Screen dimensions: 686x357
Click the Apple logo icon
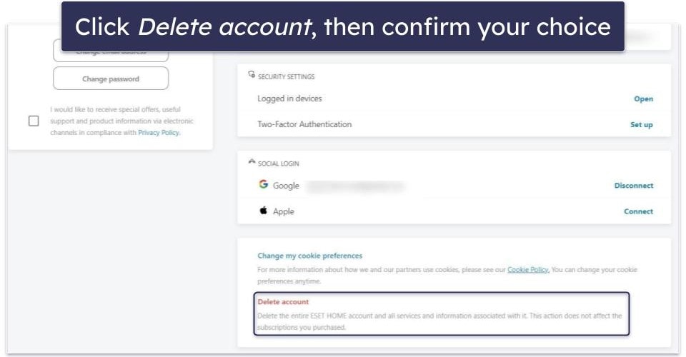pos(264,211)
